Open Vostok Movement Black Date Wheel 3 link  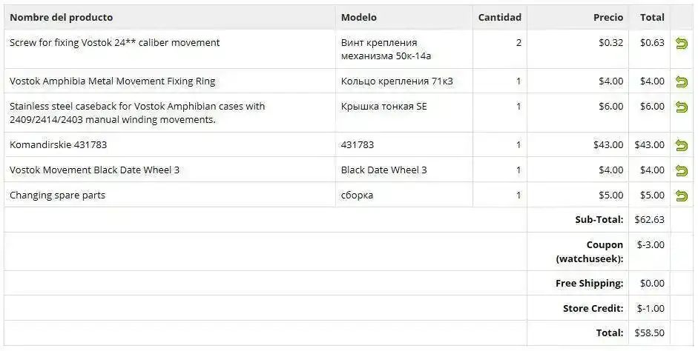[94, 170]
